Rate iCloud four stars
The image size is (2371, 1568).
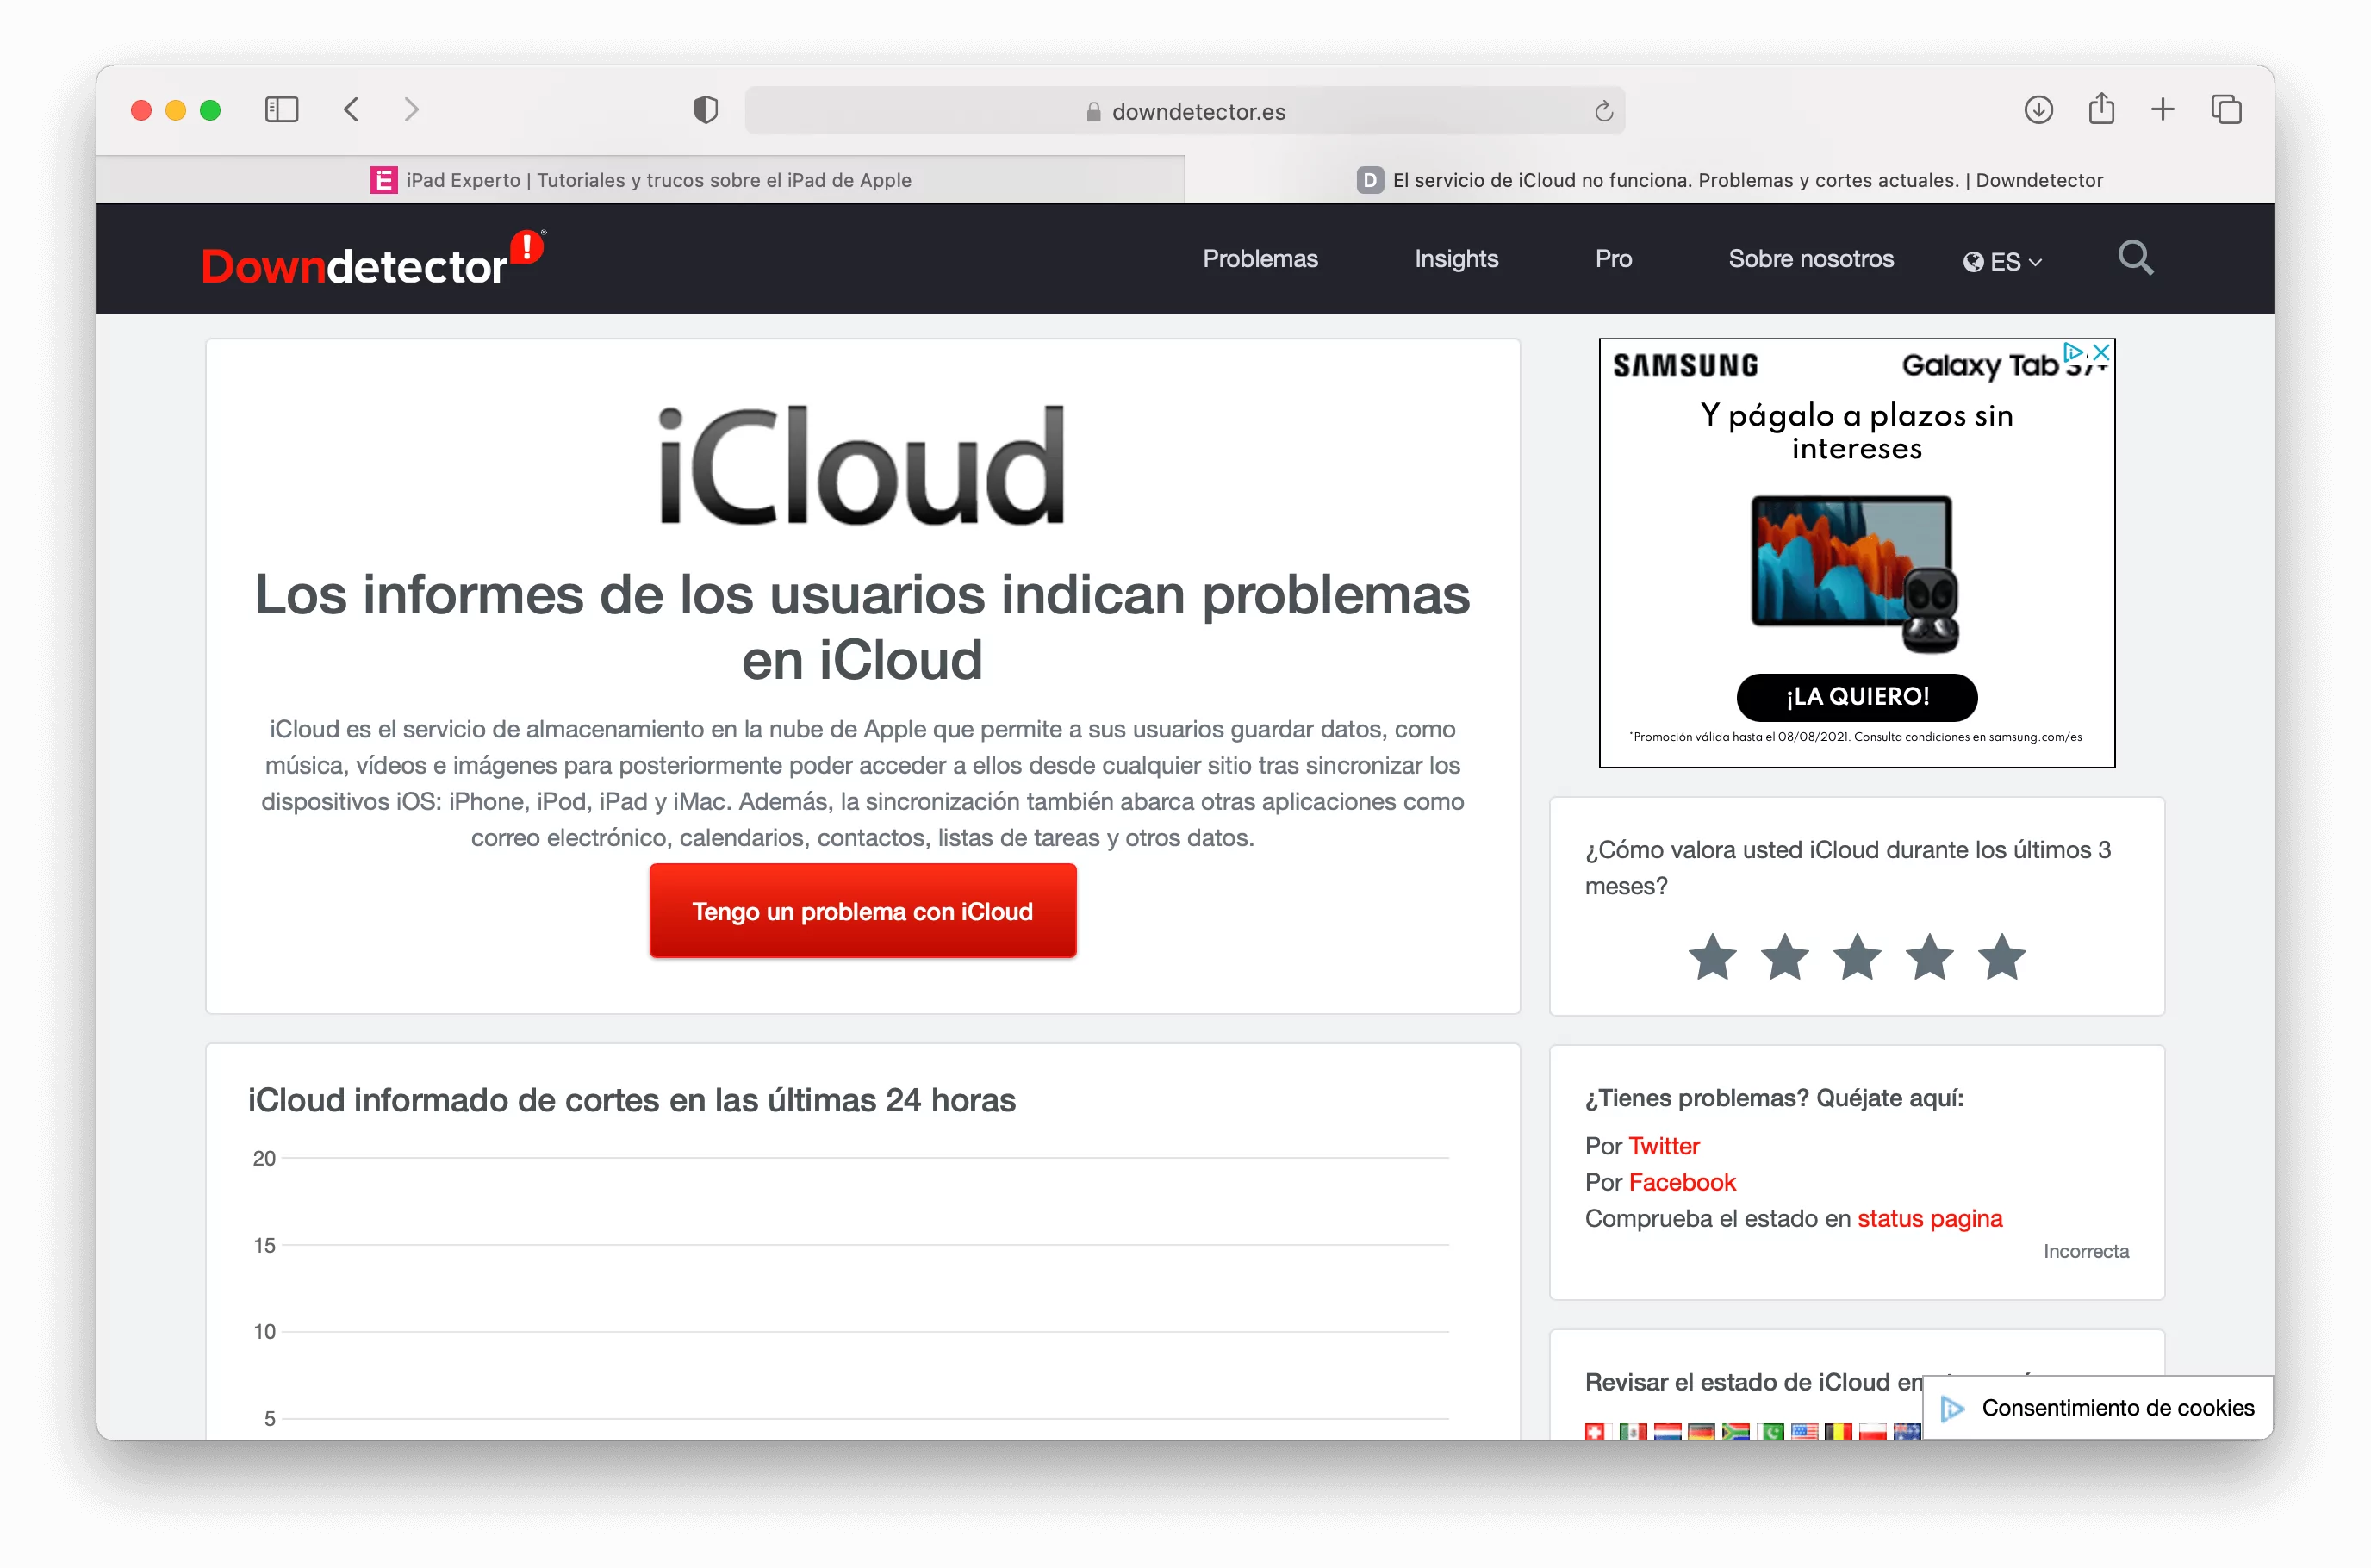(1930, 957)
